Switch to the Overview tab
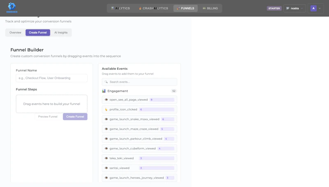This screenshot has height=187, width=329. click(15, 33)
